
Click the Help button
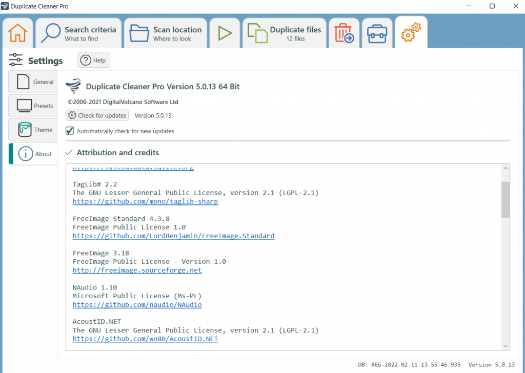94,60
